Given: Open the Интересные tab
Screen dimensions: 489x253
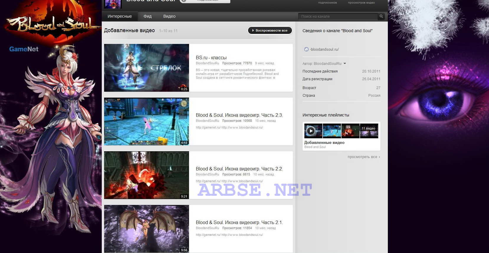Looking at the screenshot, I should tap(120, 16).
